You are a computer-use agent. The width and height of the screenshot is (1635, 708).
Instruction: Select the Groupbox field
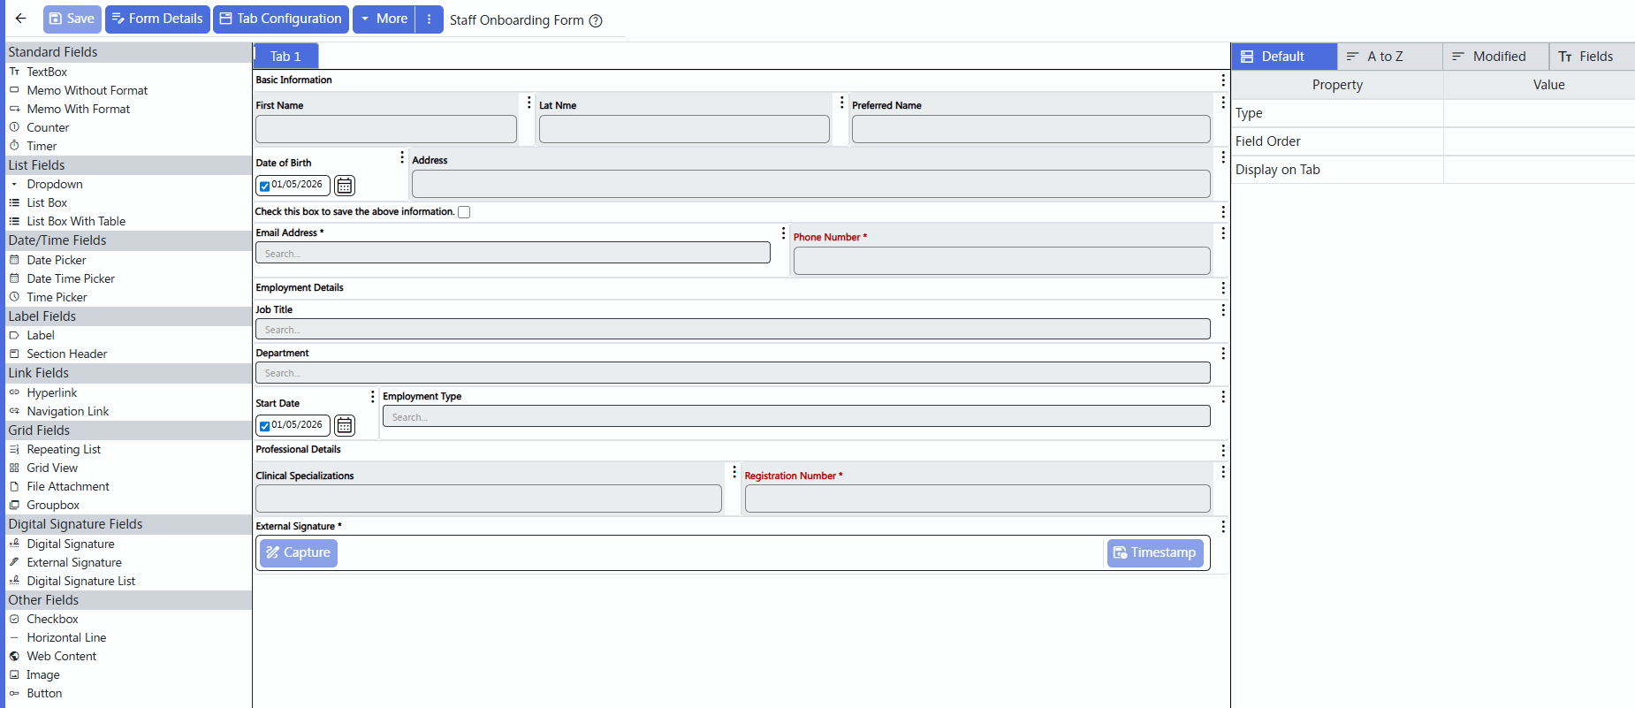[x=53, y=505]
